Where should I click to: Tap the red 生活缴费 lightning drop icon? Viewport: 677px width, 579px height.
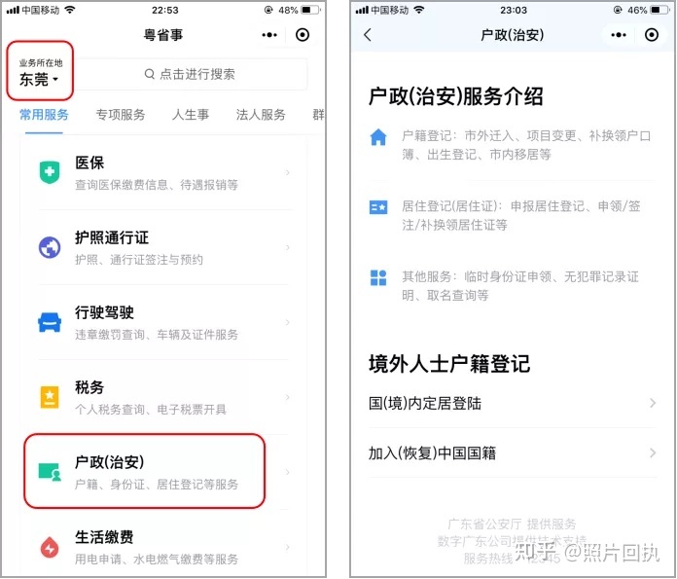tap(50, 547)
